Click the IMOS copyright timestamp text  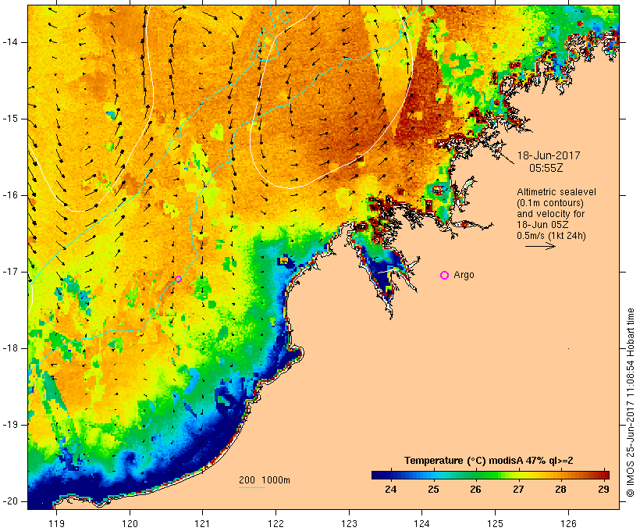631,402
